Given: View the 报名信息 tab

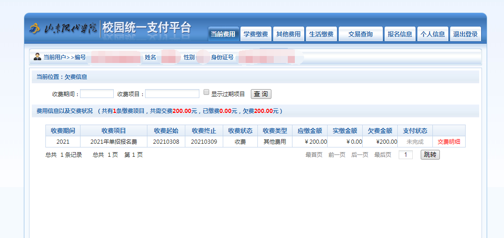Looking at the screenshot, I should tap(400, 34).
